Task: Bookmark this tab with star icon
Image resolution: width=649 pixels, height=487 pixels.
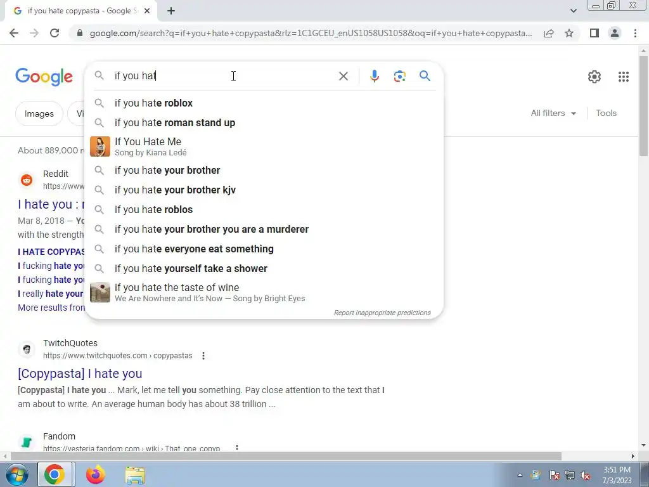Action: [x=569, y=33]
